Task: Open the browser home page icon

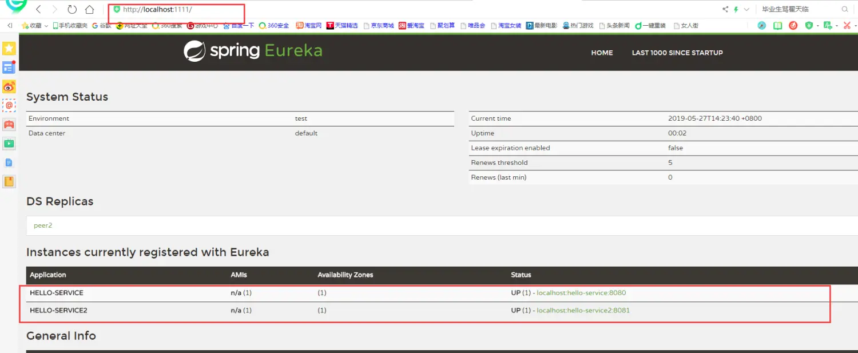Action: pyautogui.click(x=89, y=10)
